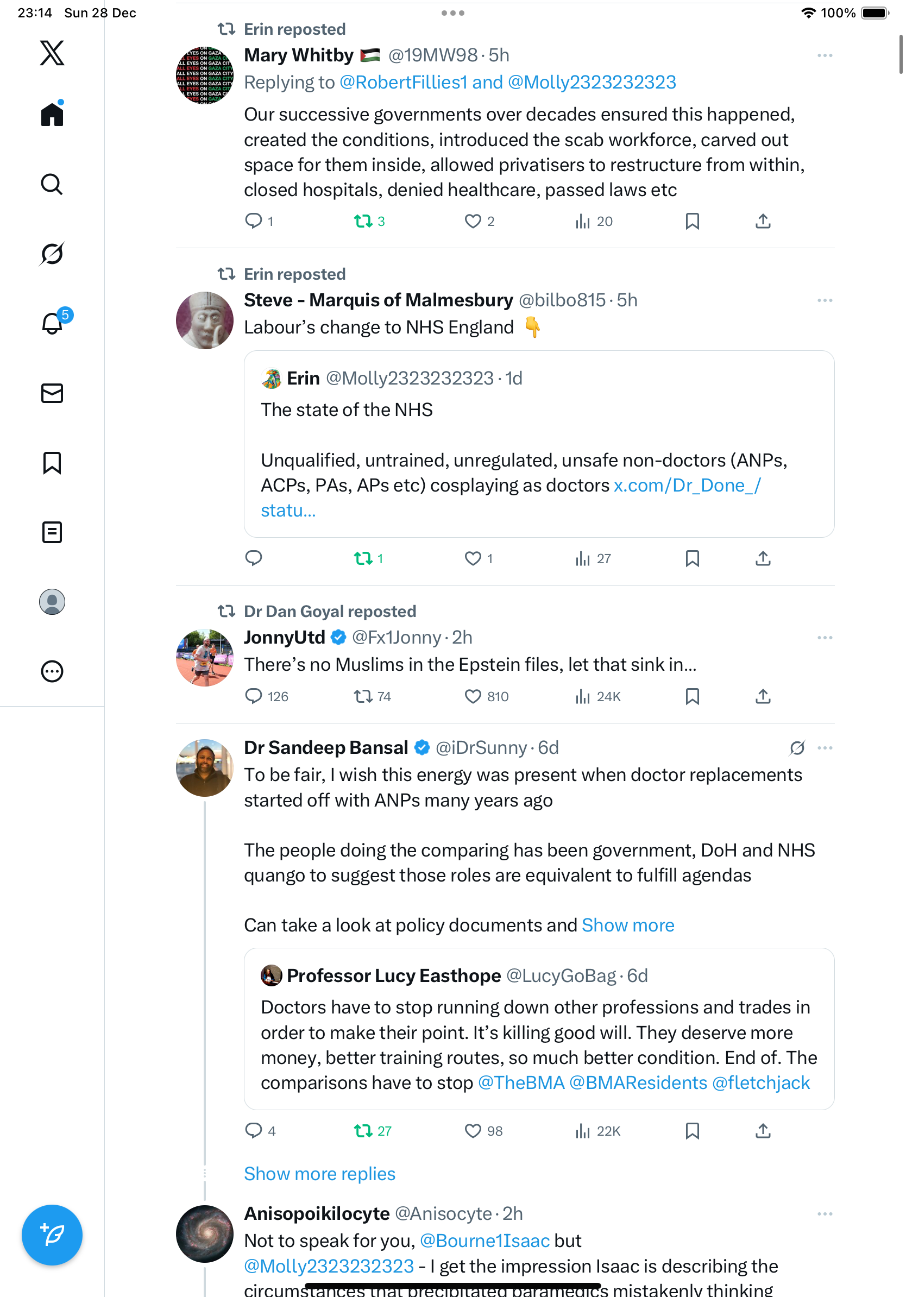Open the Search icon in the sidebar
The image size is (906, 1297).
click(52, 184)
